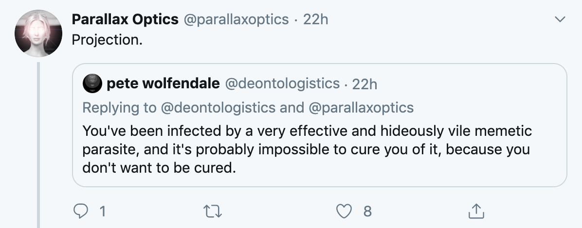Click the vertical thread line on left

38,146
